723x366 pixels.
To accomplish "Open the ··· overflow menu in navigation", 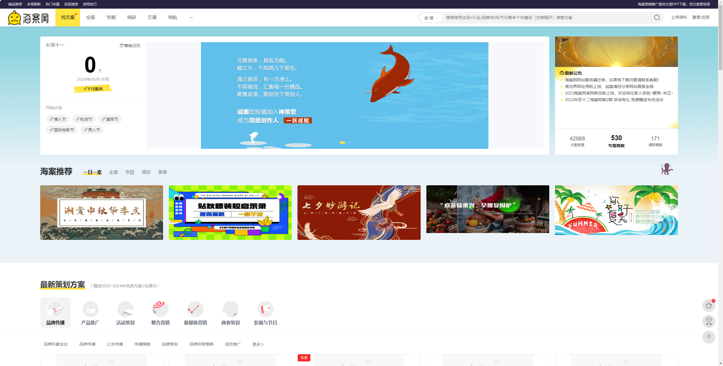I will pos(191,17).
